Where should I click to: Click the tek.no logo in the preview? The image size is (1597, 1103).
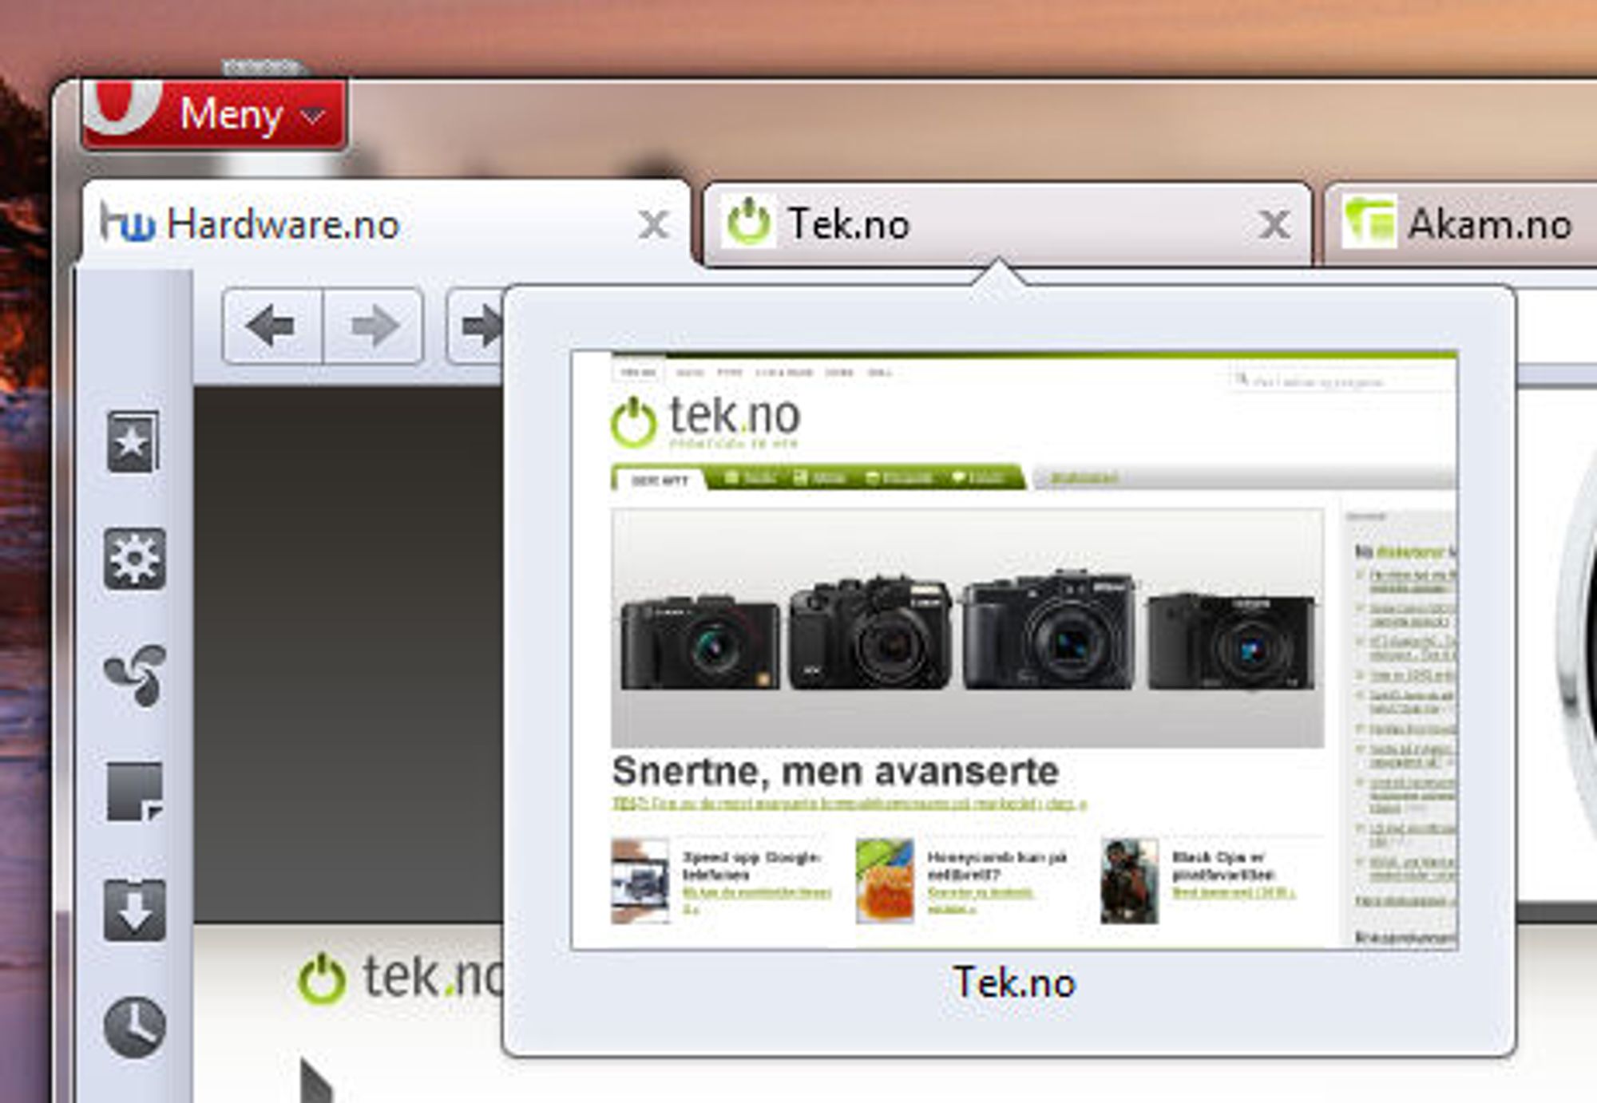(706, 421)
